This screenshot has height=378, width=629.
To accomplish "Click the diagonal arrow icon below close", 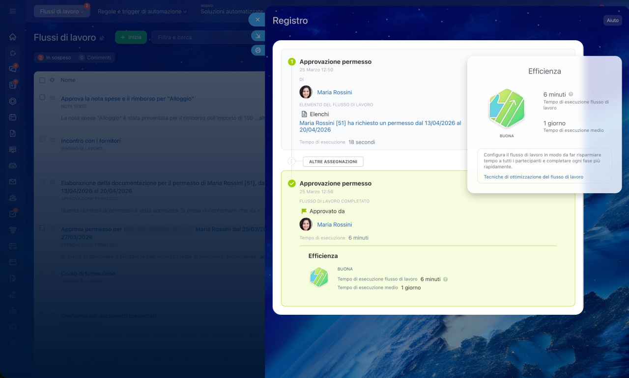I will [x=257, y=35].
